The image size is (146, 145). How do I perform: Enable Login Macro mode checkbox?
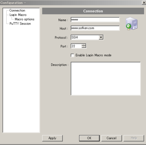click(72, 55)
